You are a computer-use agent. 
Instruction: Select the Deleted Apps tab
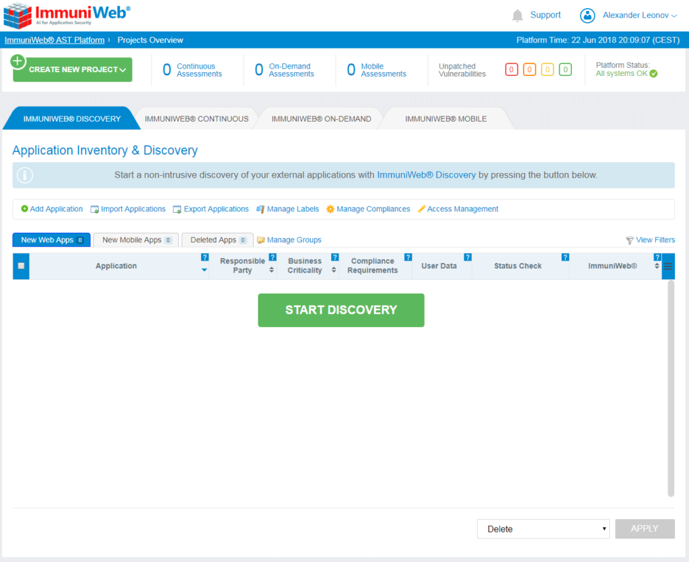217,240
